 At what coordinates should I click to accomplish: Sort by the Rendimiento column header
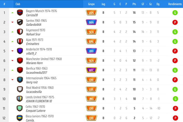point(175,4)
